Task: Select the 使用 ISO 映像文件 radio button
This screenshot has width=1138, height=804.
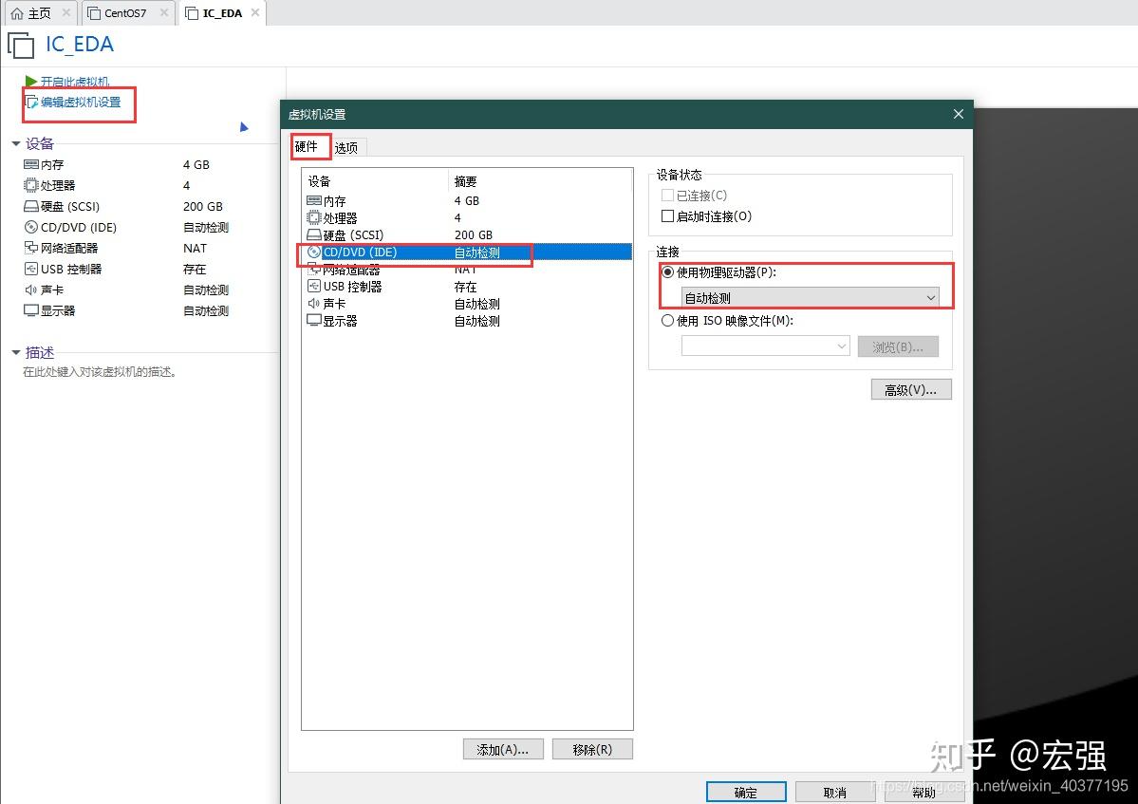Action: [667, 320]
